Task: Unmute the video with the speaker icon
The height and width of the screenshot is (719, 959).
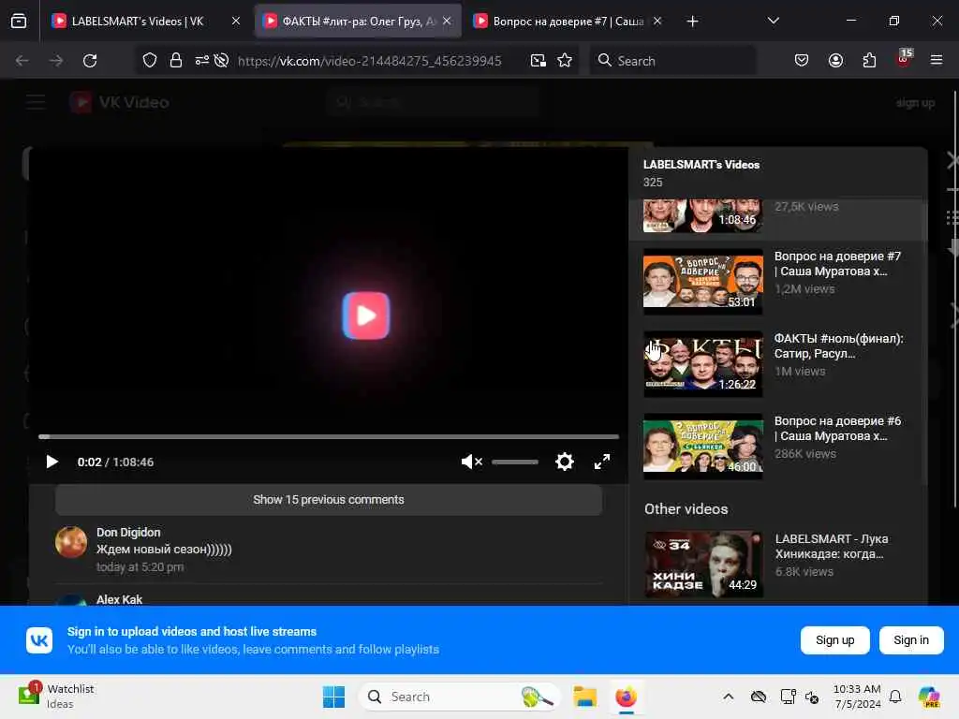Action: (472, 462)
